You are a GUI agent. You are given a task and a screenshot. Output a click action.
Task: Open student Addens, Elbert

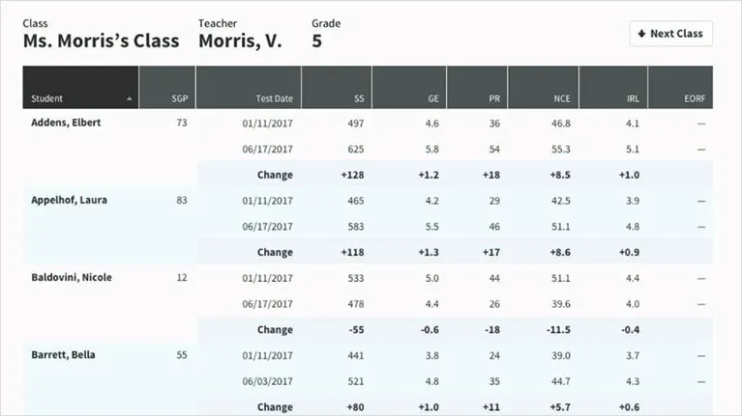point(66,123)
